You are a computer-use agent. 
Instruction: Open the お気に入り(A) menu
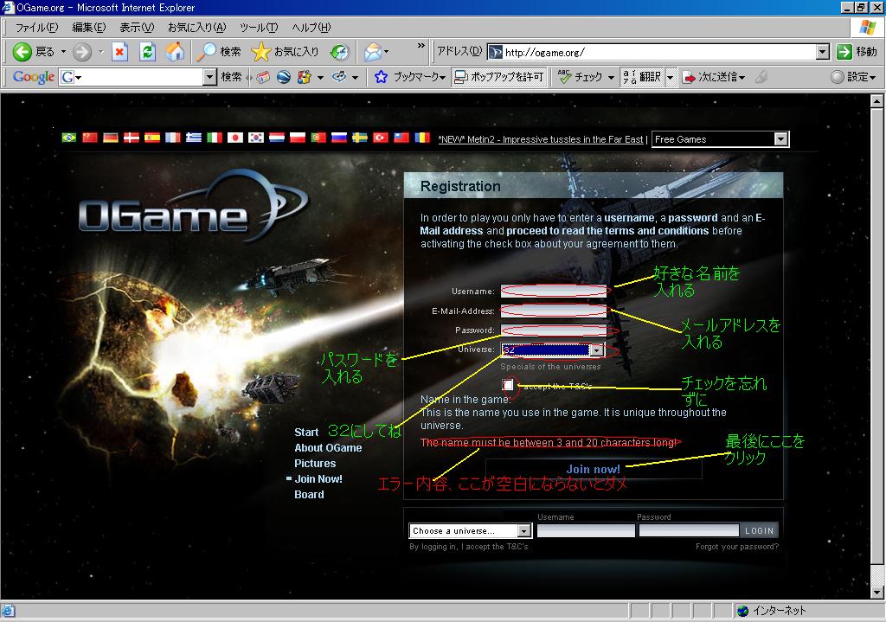[196, 28]
